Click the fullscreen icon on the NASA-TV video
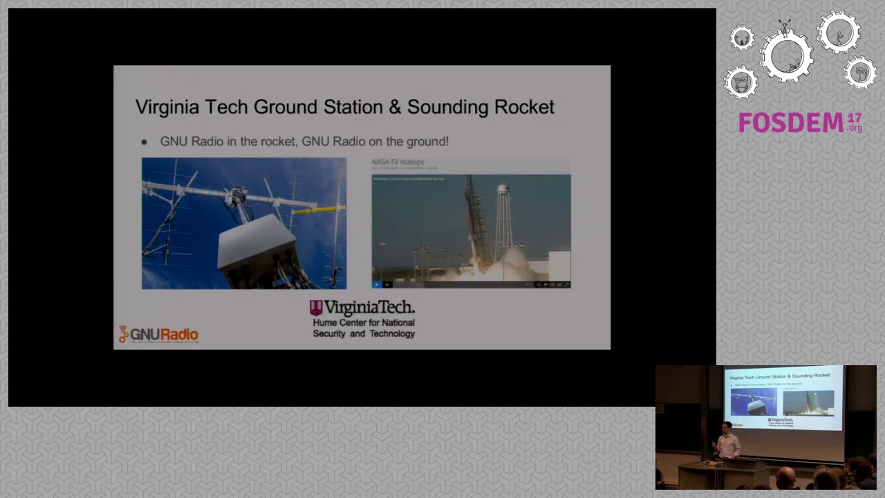This screenshot has width=885, height=498. (x=567, y=284)
